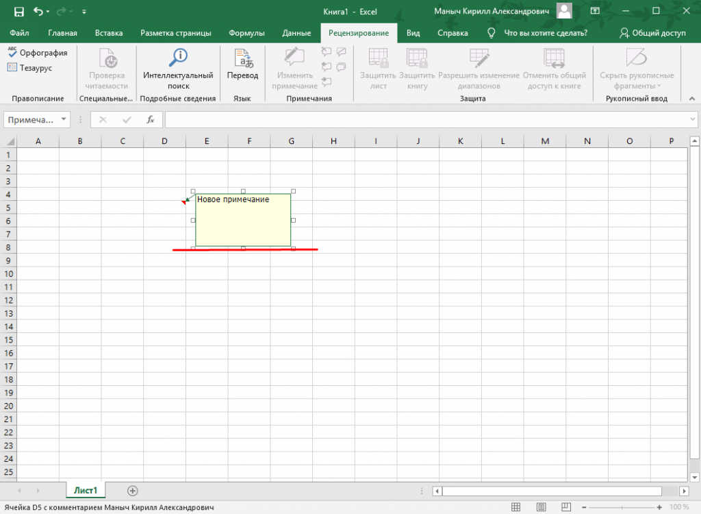Open the Данные tab
701x514 pixels.
pos(296,33)
